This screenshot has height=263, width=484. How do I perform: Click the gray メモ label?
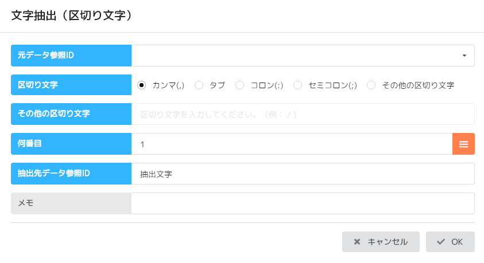coord(71,203)
